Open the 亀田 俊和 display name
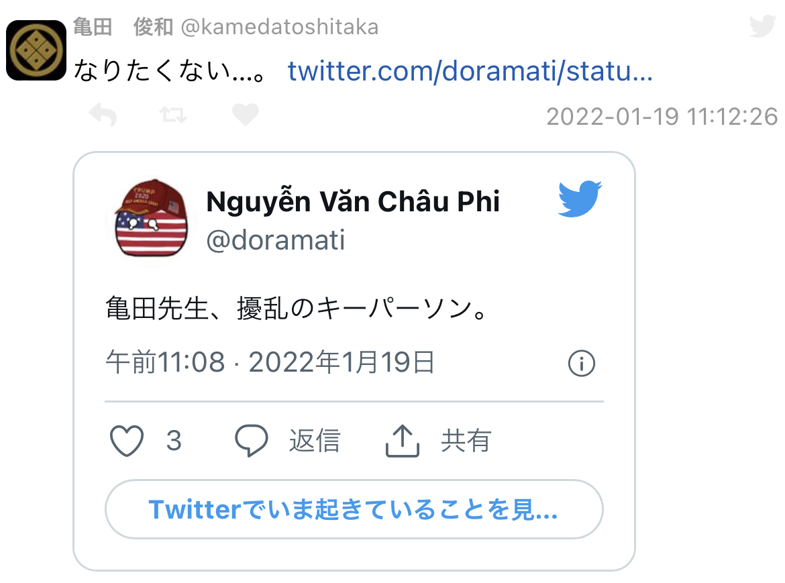Image resolution: width=785 pixels, height=583 pixels. pos(123,27)
